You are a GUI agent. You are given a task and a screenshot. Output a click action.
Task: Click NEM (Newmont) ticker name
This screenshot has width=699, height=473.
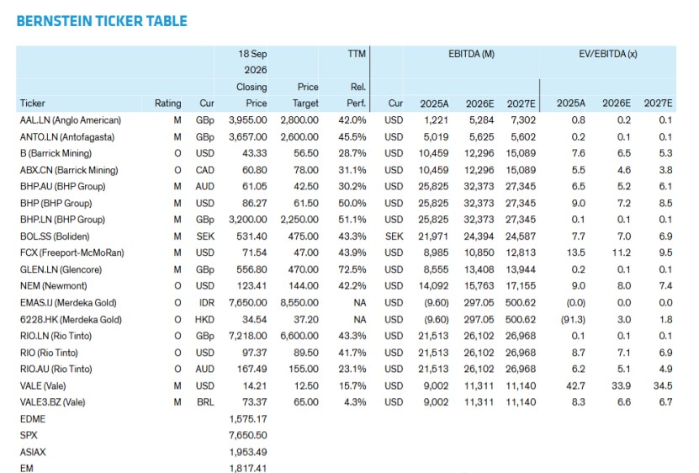[54, 285]
